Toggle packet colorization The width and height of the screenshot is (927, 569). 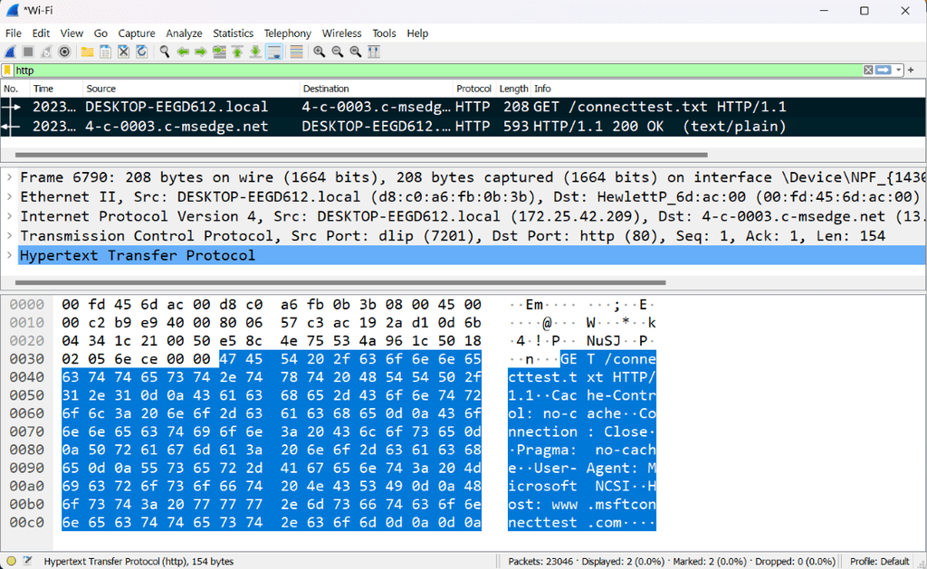(x=296, y=52)
